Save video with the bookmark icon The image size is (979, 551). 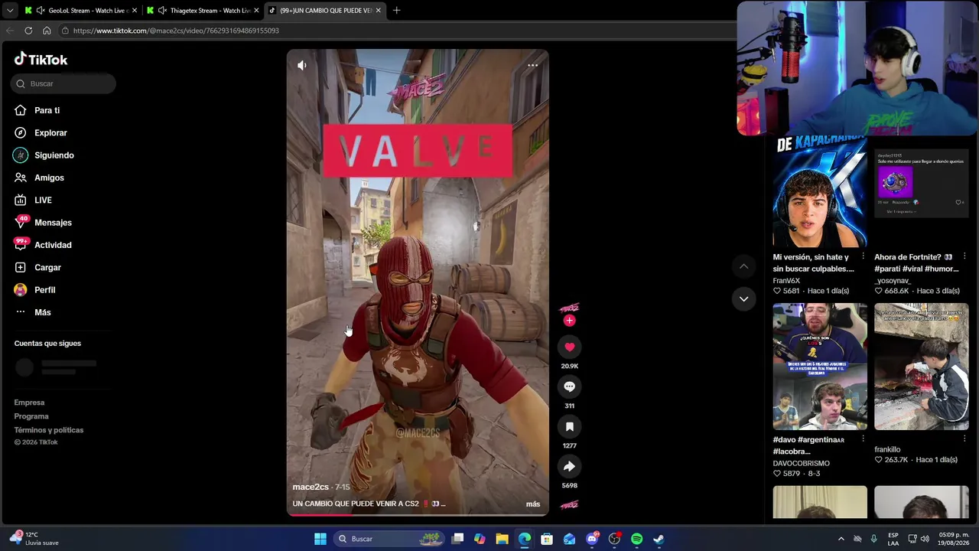pyautogui.click(x=569, y=427)
